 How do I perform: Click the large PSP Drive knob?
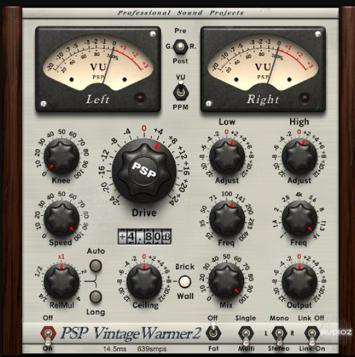click(144, 171)
